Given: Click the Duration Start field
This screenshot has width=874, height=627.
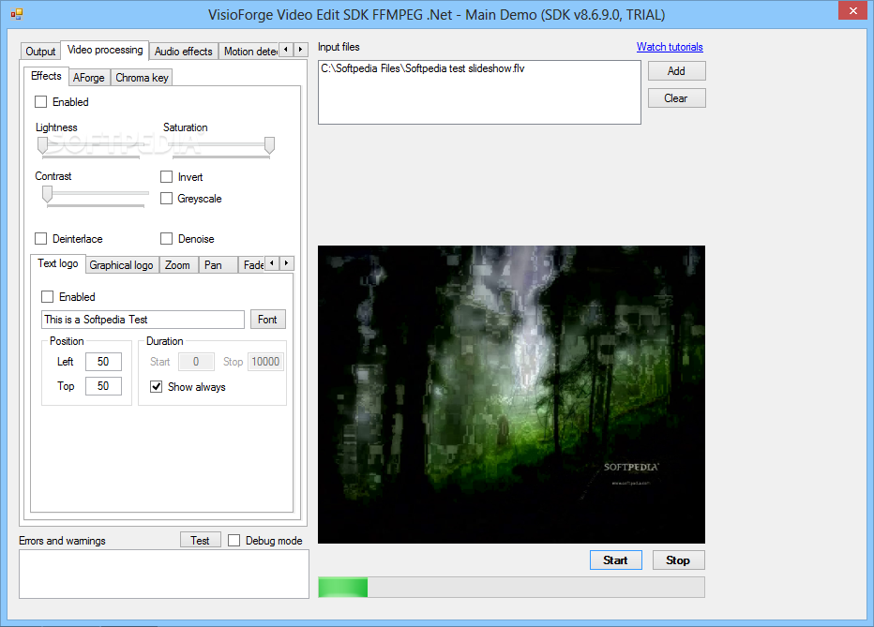Looking at the screenshot, I should click(196, 362).
